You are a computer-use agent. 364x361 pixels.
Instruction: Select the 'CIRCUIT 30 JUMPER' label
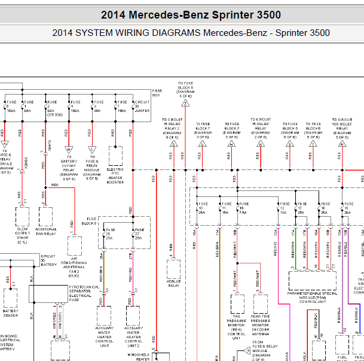[142, 107]
